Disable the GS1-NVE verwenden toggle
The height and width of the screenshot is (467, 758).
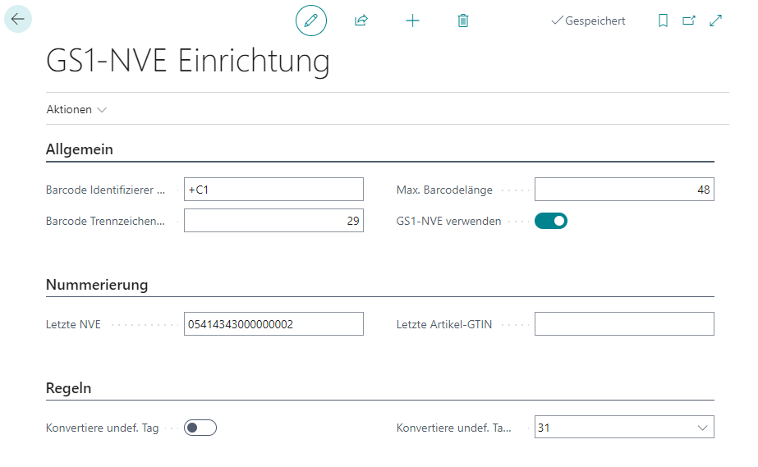551,221
